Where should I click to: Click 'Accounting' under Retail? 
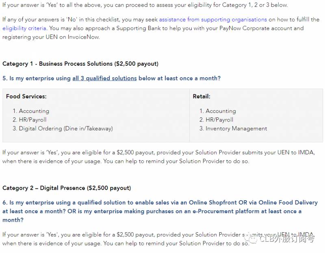point(221,111)
